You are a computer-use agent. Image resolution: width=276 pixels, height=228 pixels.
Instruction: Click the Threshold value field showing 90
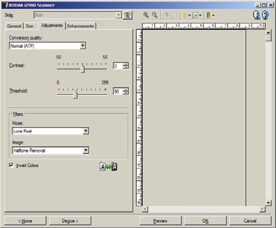pyautogui.click(x=118, y=91)
